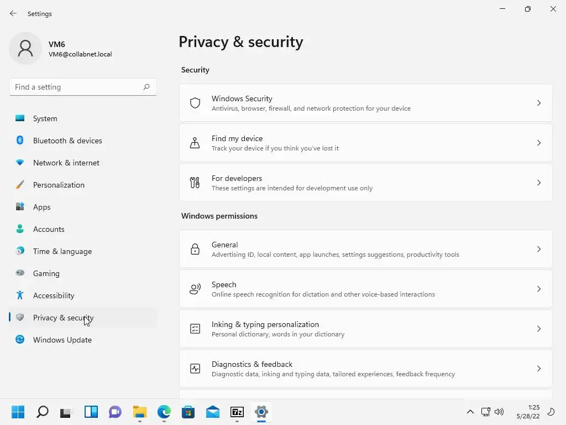Open Find my device with its chevron arrow
The image size is (566, 425).
point(539,143)
